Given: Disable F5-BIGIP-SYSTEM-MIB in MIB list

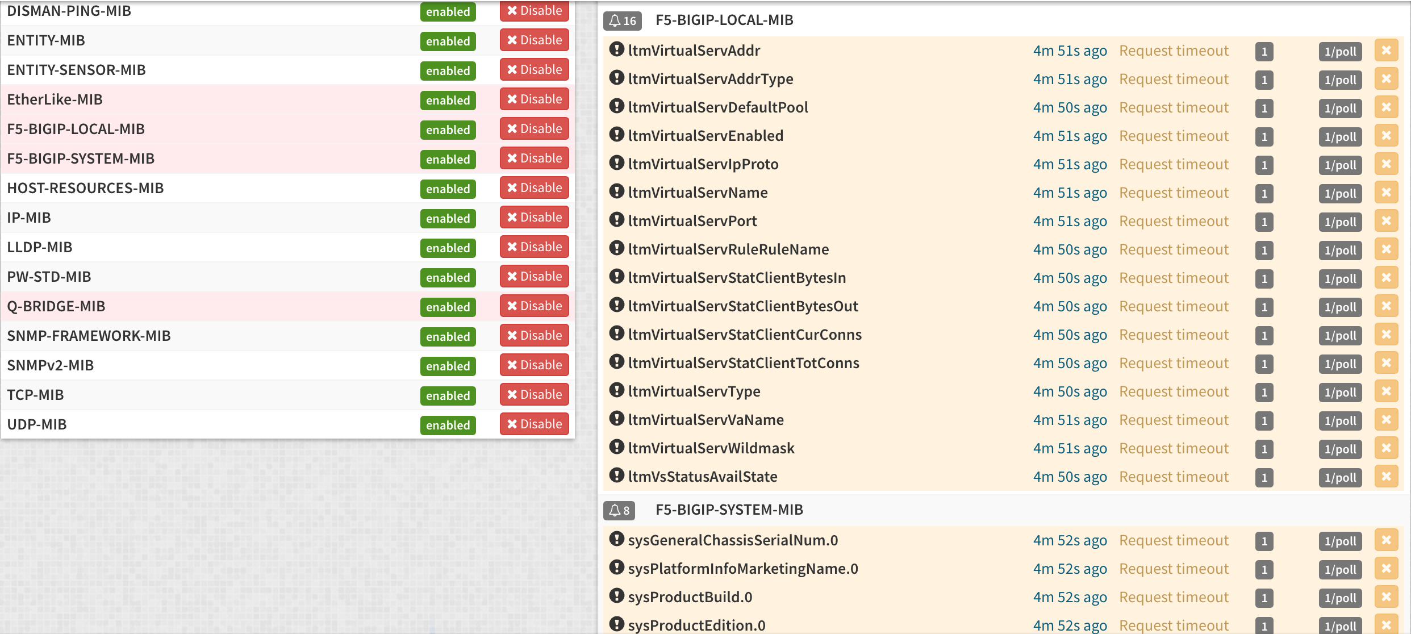Looking at the screenshot, I should (535, 158).
